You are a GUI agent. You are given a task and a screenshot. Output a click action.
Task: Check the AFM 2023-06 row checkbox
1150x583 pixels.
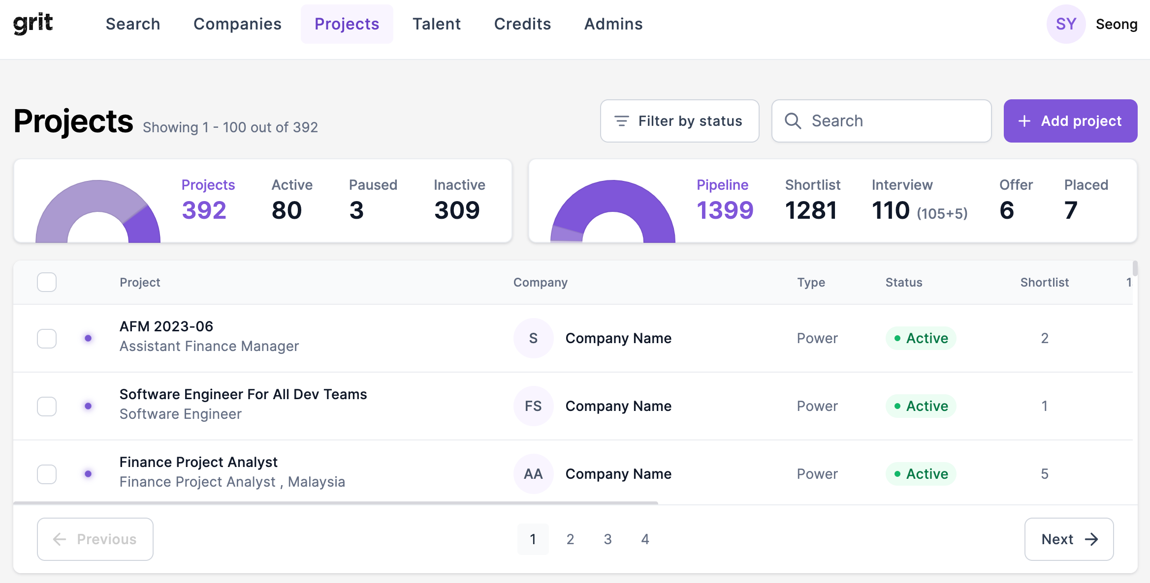(x=47, y=338)
